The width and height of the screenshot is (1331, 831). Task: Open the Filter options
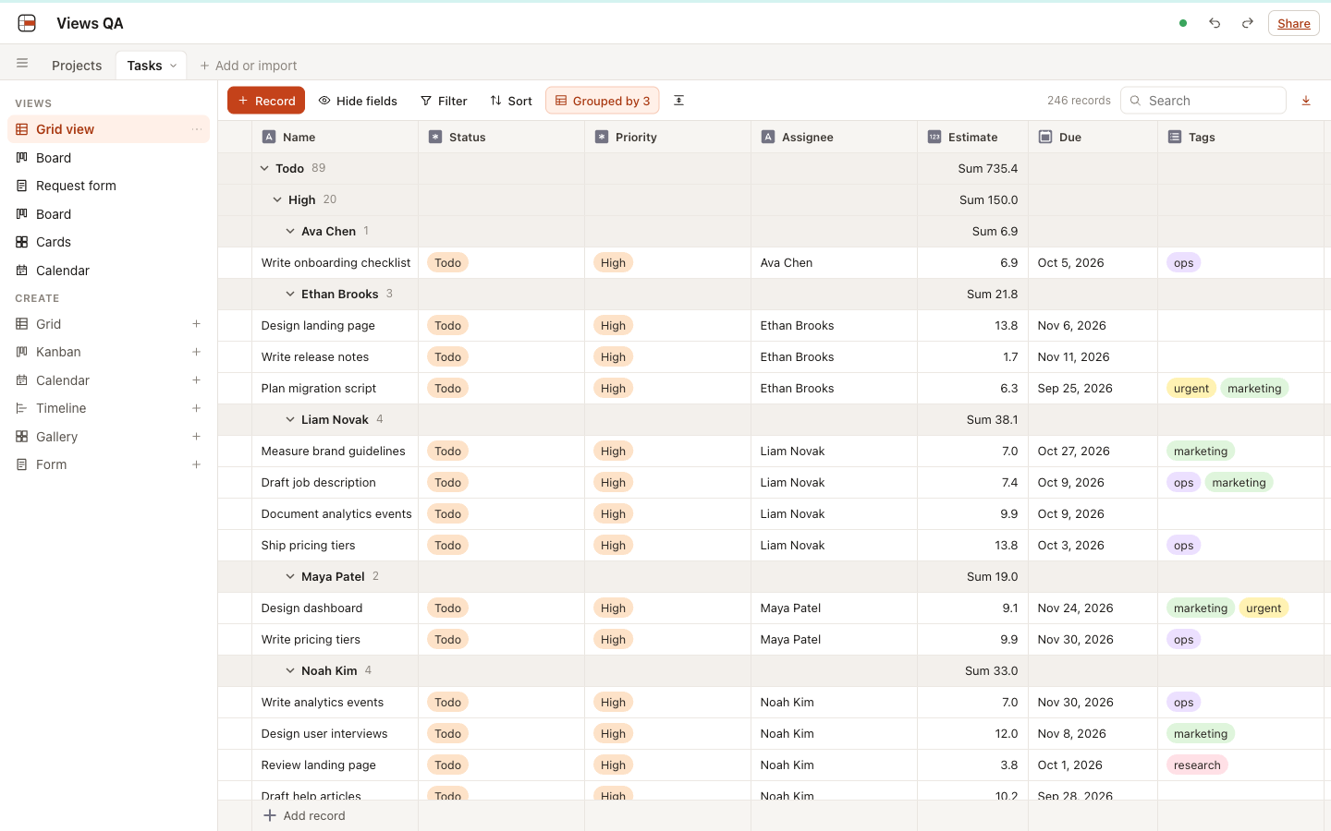point(444,101)
